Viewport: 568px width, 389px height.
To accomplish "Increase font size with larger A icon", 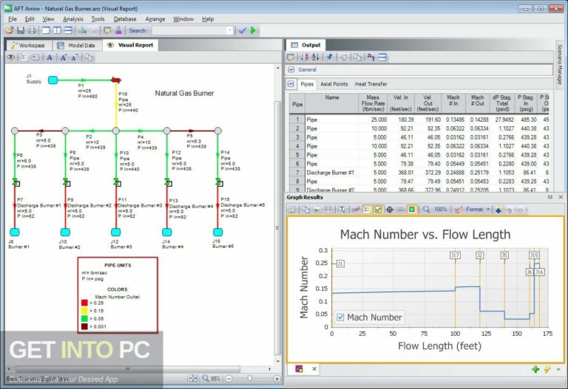I will tap(64, 58).
